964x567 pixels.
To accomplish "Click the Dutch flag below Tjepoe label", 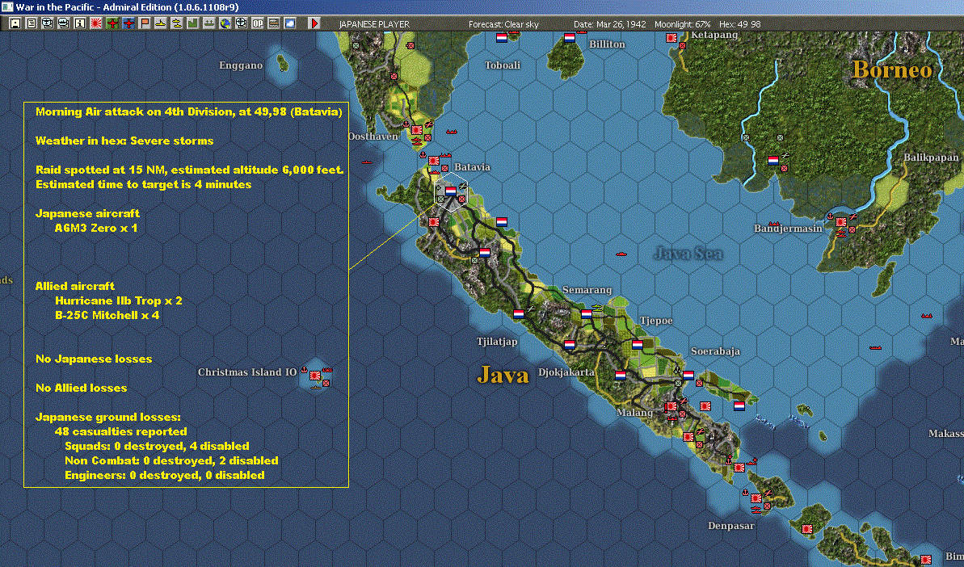I will click(x=638, y=345).
